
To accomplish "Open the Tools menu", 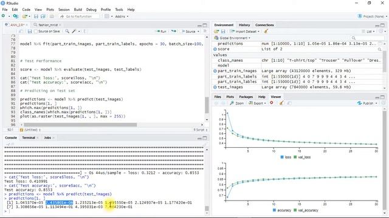I will click(119, 10).
